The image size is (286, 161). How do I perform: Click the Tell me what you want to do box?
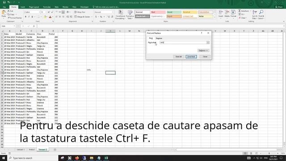tap(106, 7)
